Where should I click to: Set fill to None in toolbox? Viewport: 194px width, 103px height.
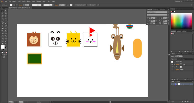point(6,52)
